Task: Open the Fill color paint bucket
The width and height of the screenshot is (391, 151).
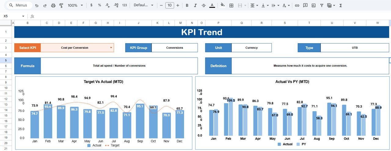Action: click(x=223, y=5)
